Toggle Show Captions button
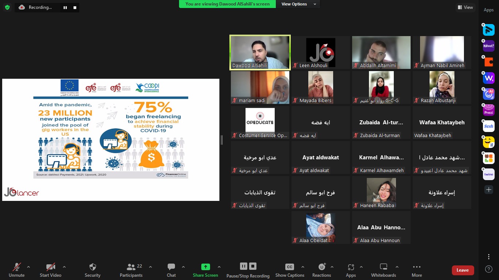This screenshot has height=280, width=499. point(290,270)
